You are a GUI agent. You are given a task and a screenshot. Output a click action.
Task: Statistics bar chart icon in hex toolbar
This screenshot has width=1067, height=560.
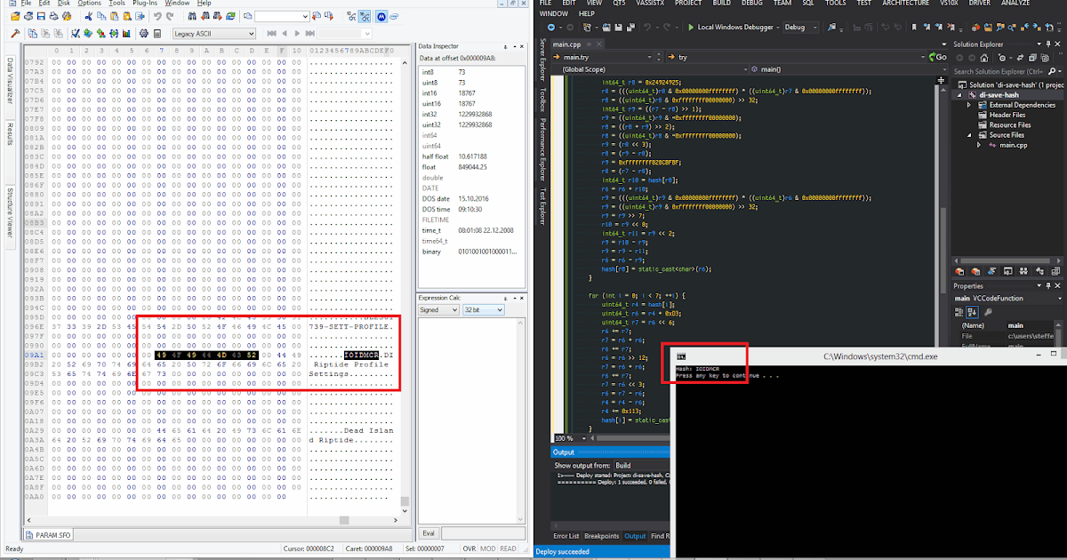click(x=126, y=33)
